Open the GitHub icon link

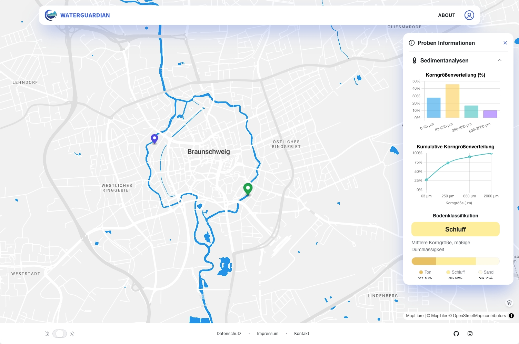point(456,334)
